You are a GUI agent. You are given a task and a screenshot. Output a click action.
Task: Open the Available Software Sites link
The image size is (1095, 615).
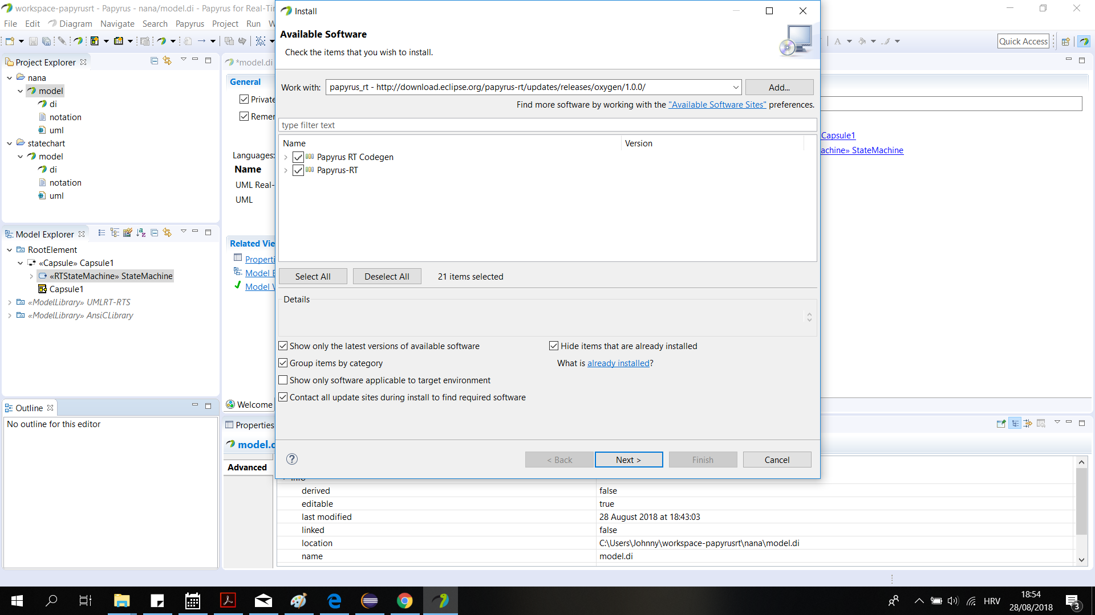[717, 104]
